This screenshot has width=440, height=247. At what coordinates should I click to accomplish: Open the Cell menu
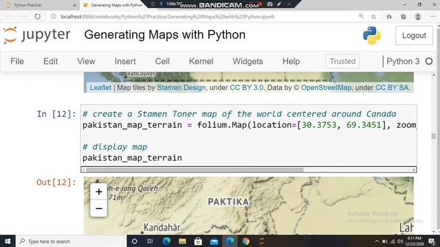(162, 61)
